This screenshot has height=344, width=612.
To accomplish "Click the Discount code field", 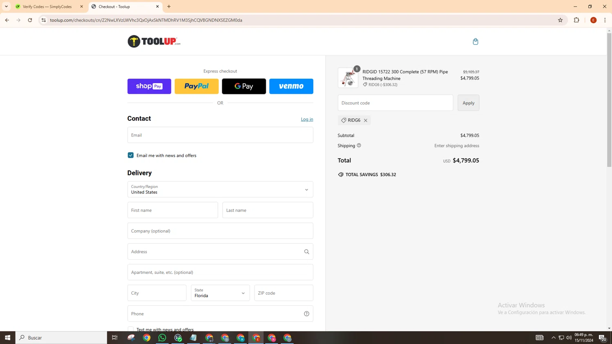I will 395,103.
